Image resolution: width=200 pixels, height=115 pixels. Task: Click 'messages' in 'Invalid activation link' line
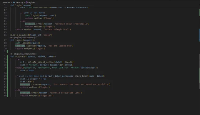[x=25, y=93]
